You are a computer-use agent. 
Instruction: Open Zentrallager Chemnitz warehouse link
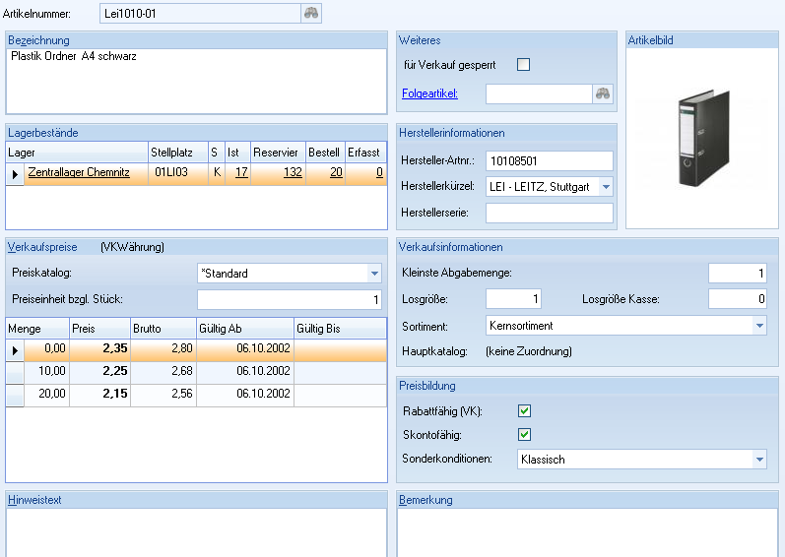(79, 172)
